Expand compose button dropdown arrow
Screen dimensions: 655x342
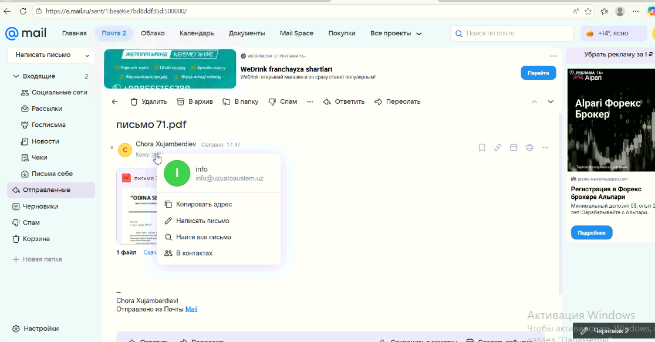(x=87, y=55)
